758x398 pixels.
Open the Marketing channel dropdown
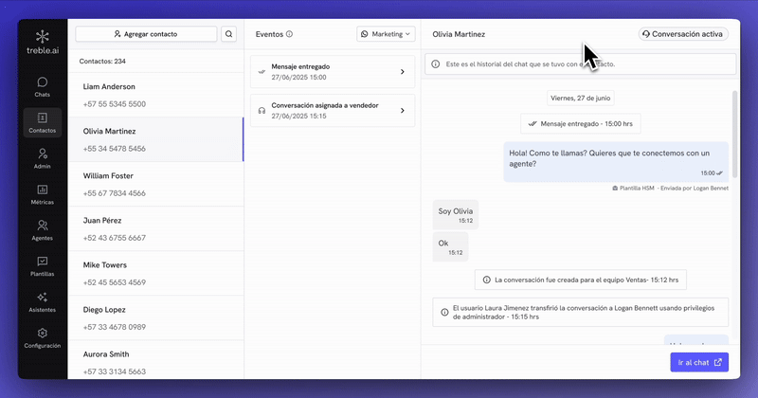386,34
